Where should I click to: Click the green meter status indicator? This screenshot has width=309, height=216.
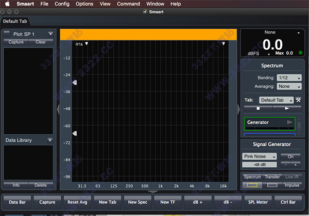tap(300, 53)
